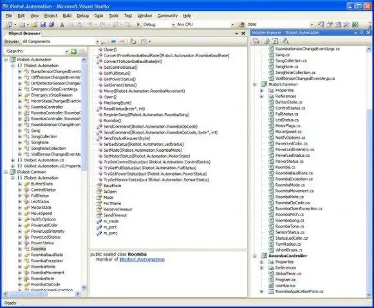Image resolution: width=374 pixels, height=308 pixels.
Task: Open the Toolbox toolbar icon
Action: (346, 24)
